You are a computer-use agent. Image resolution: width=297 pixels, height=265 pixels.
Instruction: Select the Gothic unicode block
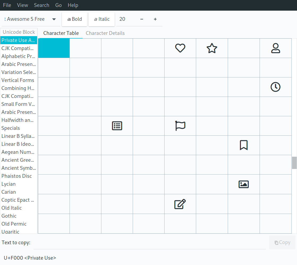[x=9, y=216]
